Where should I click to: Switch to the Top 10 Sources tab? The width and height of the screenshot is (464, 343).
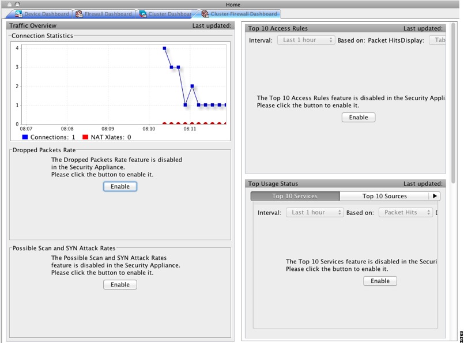(384, 196)
